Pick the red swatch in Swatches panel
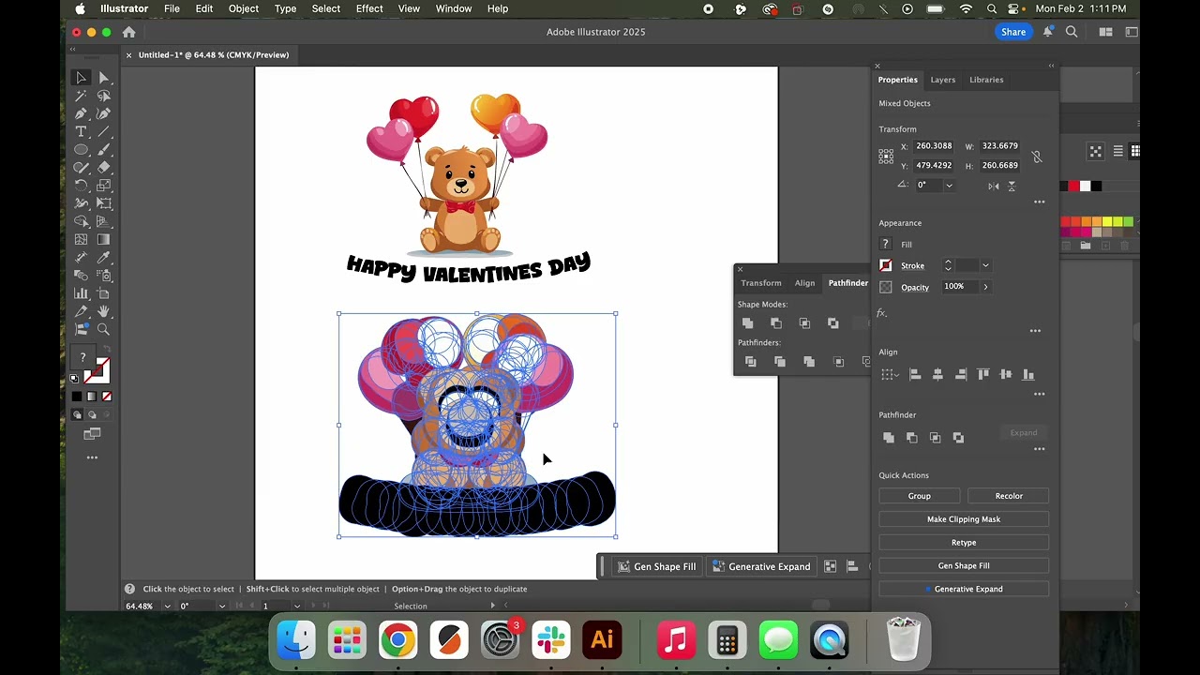This screenshot has height=675, width=1200. pyautogui.click(x=1073, y=187)
